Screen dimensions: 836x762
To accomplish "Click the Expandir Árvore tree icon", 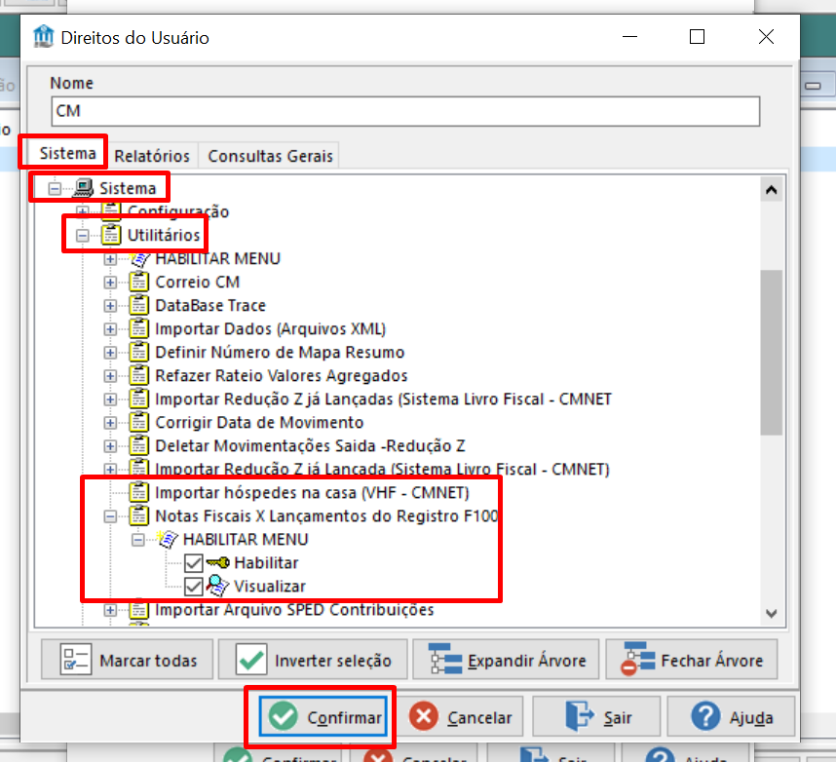I will tap(445, 660).
